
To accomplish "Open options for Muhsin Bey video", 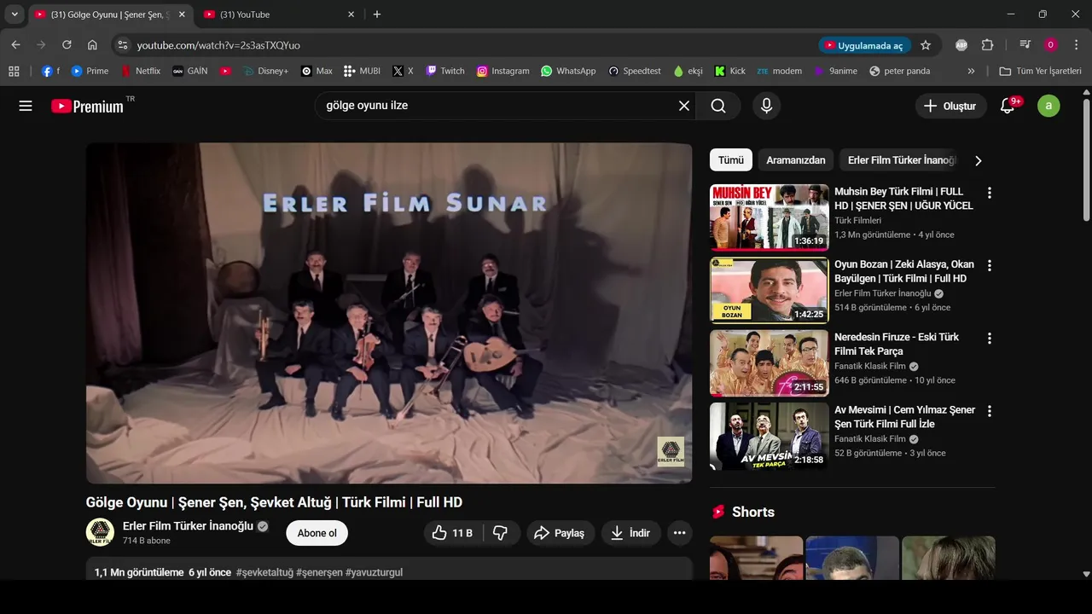I will coord(990,193).
